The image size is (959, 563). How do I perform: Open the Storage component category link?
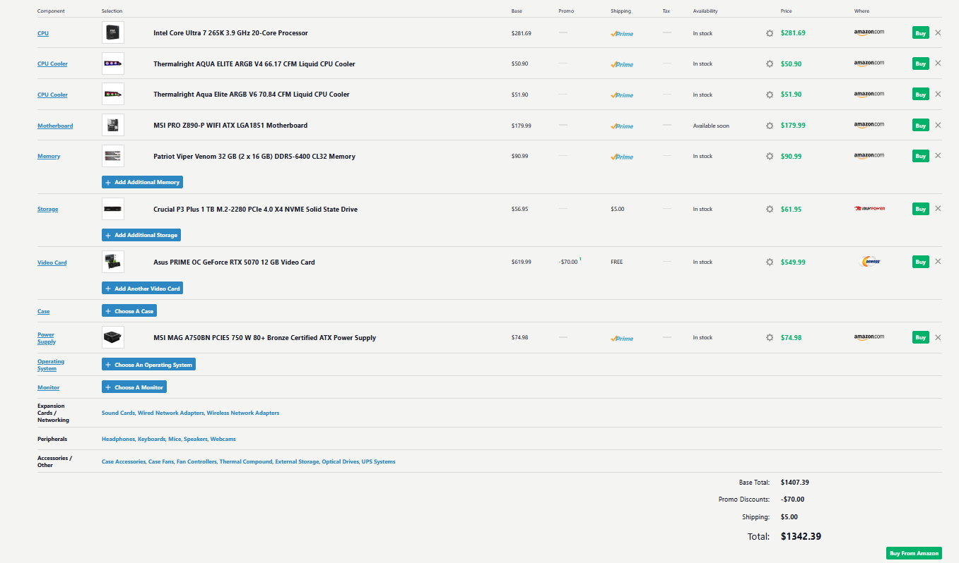tap(48, 209)
